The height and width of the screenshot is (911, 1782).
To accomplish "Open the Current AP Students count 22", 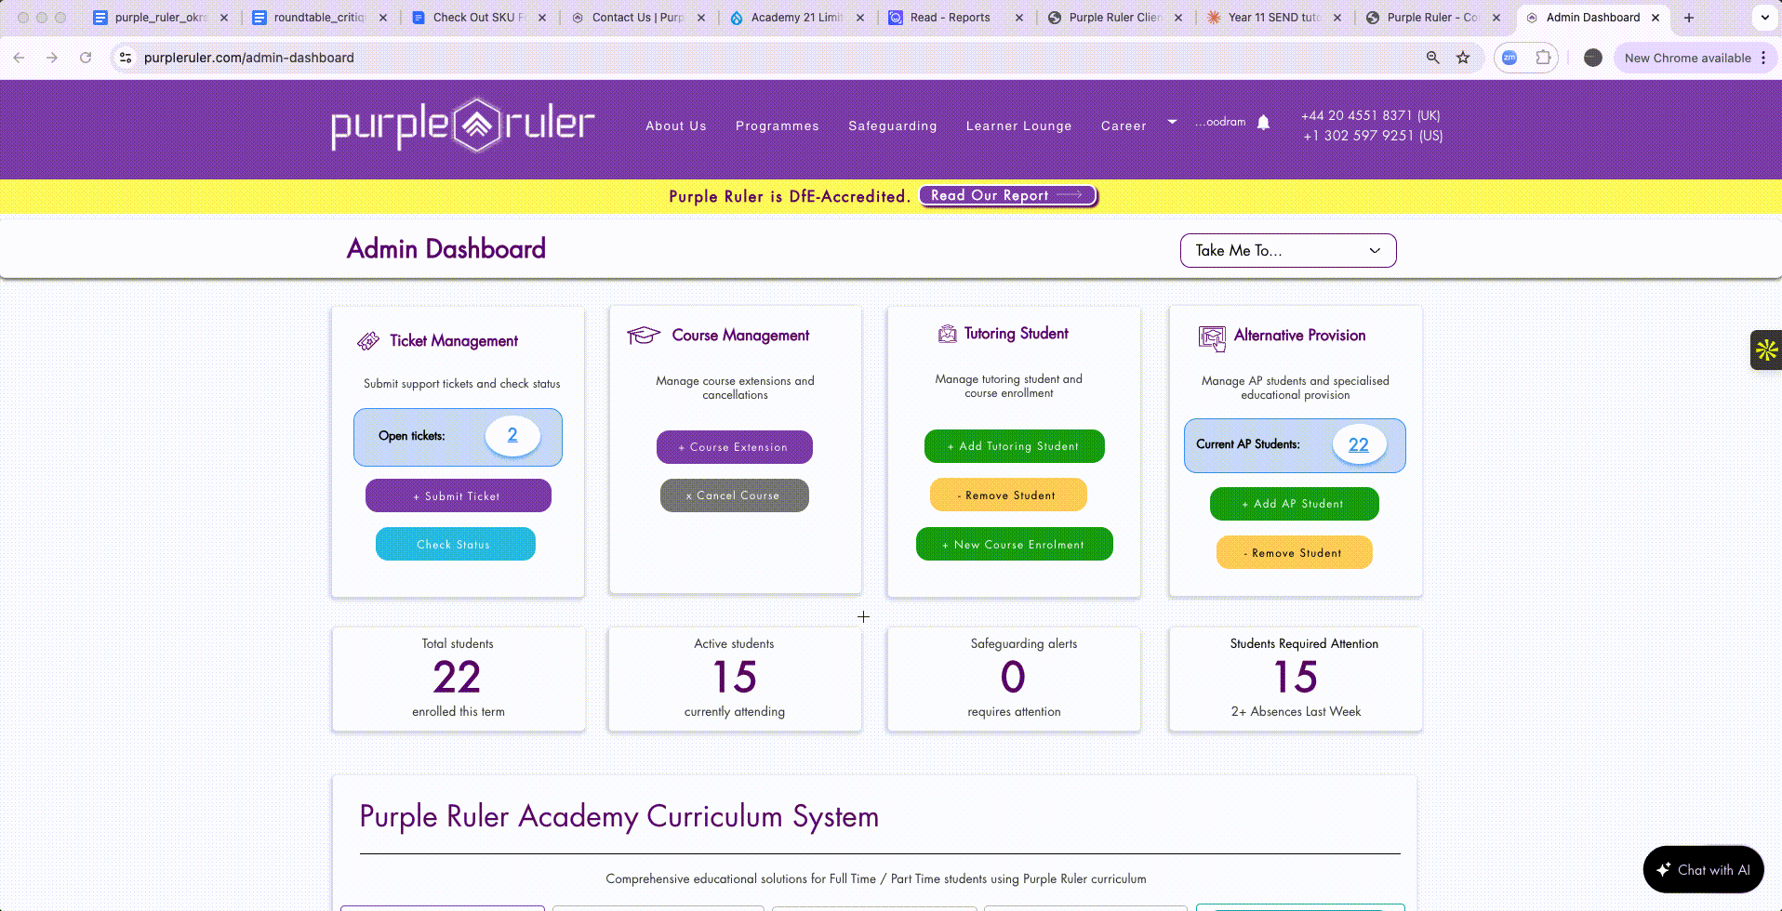I will point(1359,444).
